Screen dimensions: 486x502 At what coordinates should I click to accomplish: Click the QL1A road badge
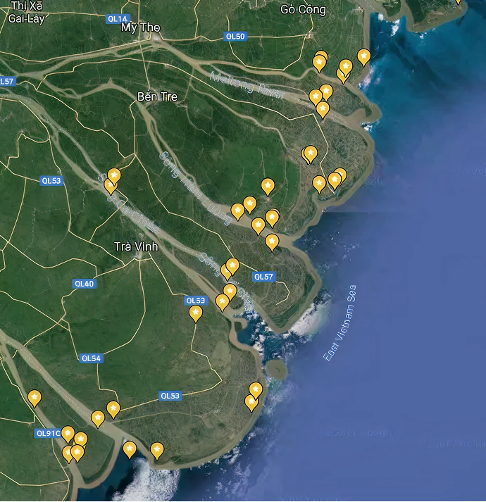click(118, 19)
